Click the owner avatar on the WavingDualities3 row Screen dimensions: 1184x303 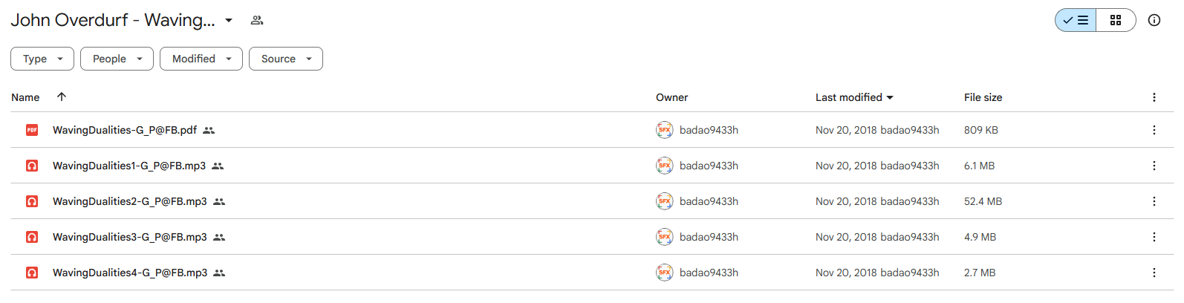coord(664,237)
